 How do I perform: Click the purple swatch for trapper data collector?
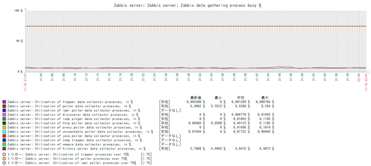tap(4, 102)
